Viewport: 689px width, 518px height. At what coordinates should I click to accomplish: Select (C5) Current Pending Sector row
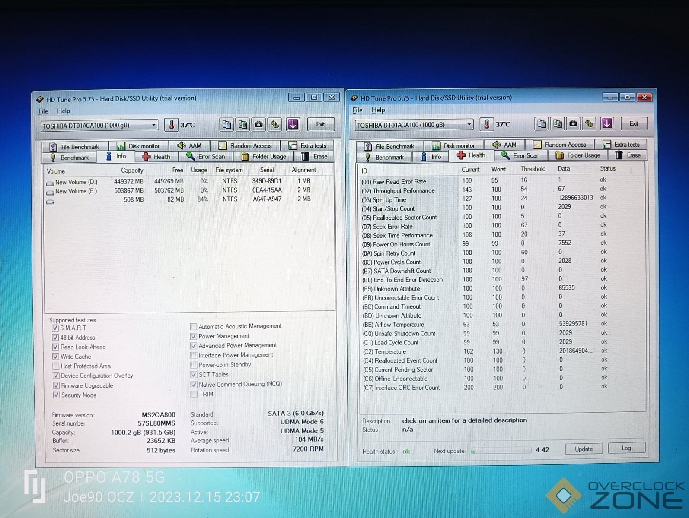coord(485,370)
